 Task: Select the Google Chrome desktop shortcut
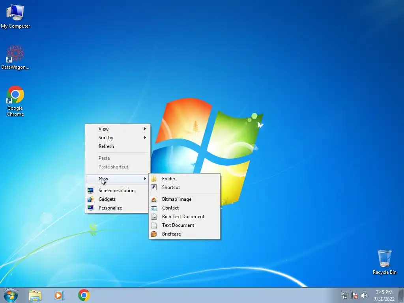(15, 101)
